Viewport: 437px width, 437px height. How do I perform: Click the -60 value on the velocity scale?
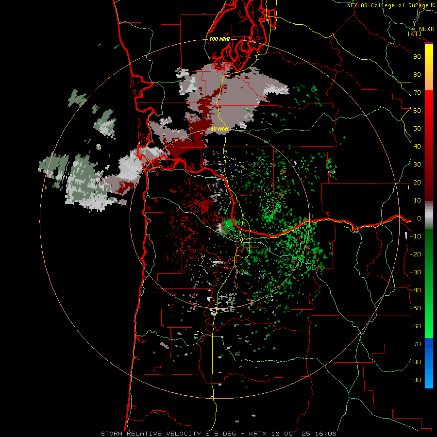coord(415,326)
